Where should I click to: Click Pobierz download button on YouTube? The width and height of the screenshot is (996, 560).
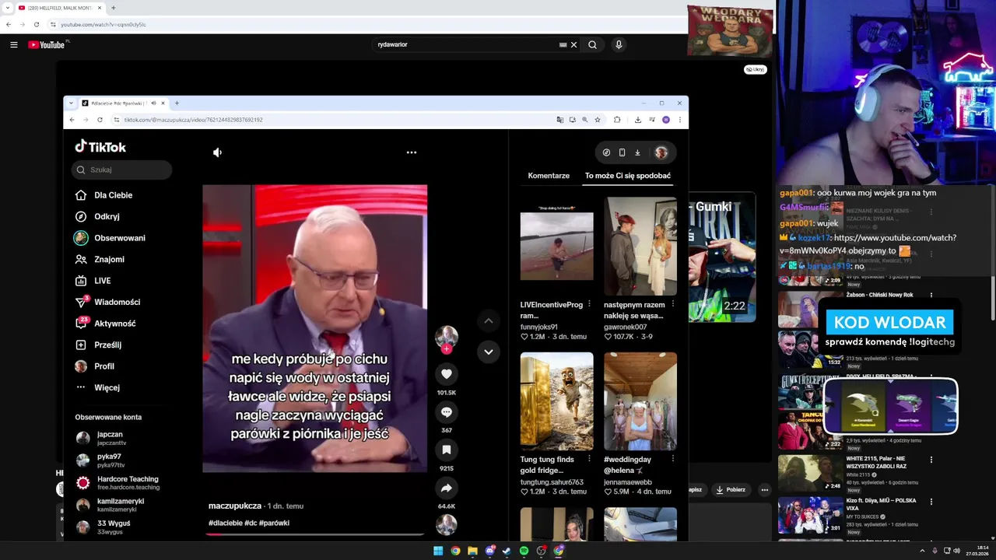point(731,490)
